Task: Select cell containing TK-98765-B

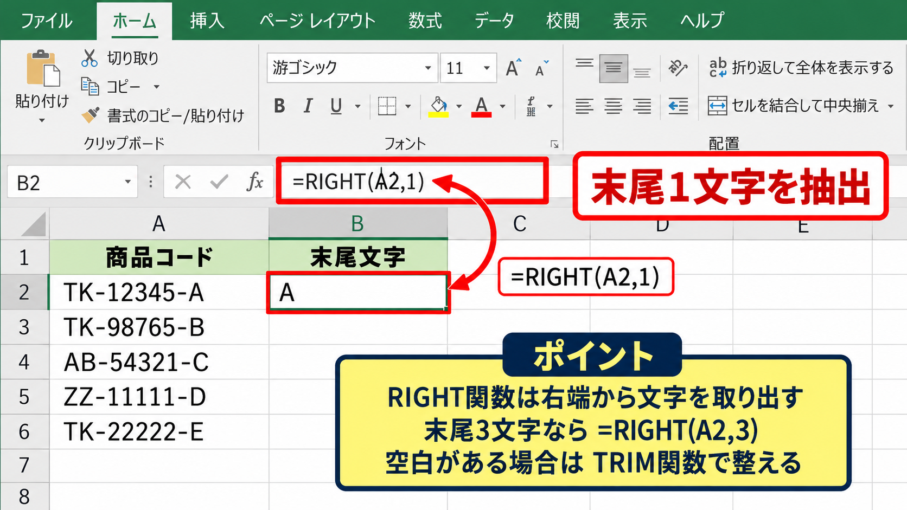Action: pyautogui.click(x=159, y=327)
